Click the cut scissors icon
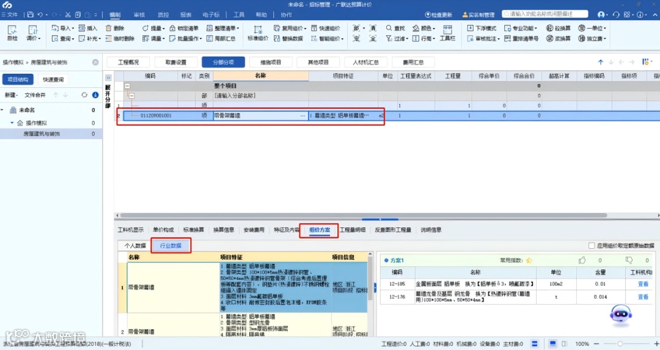 tap(67, 14)
